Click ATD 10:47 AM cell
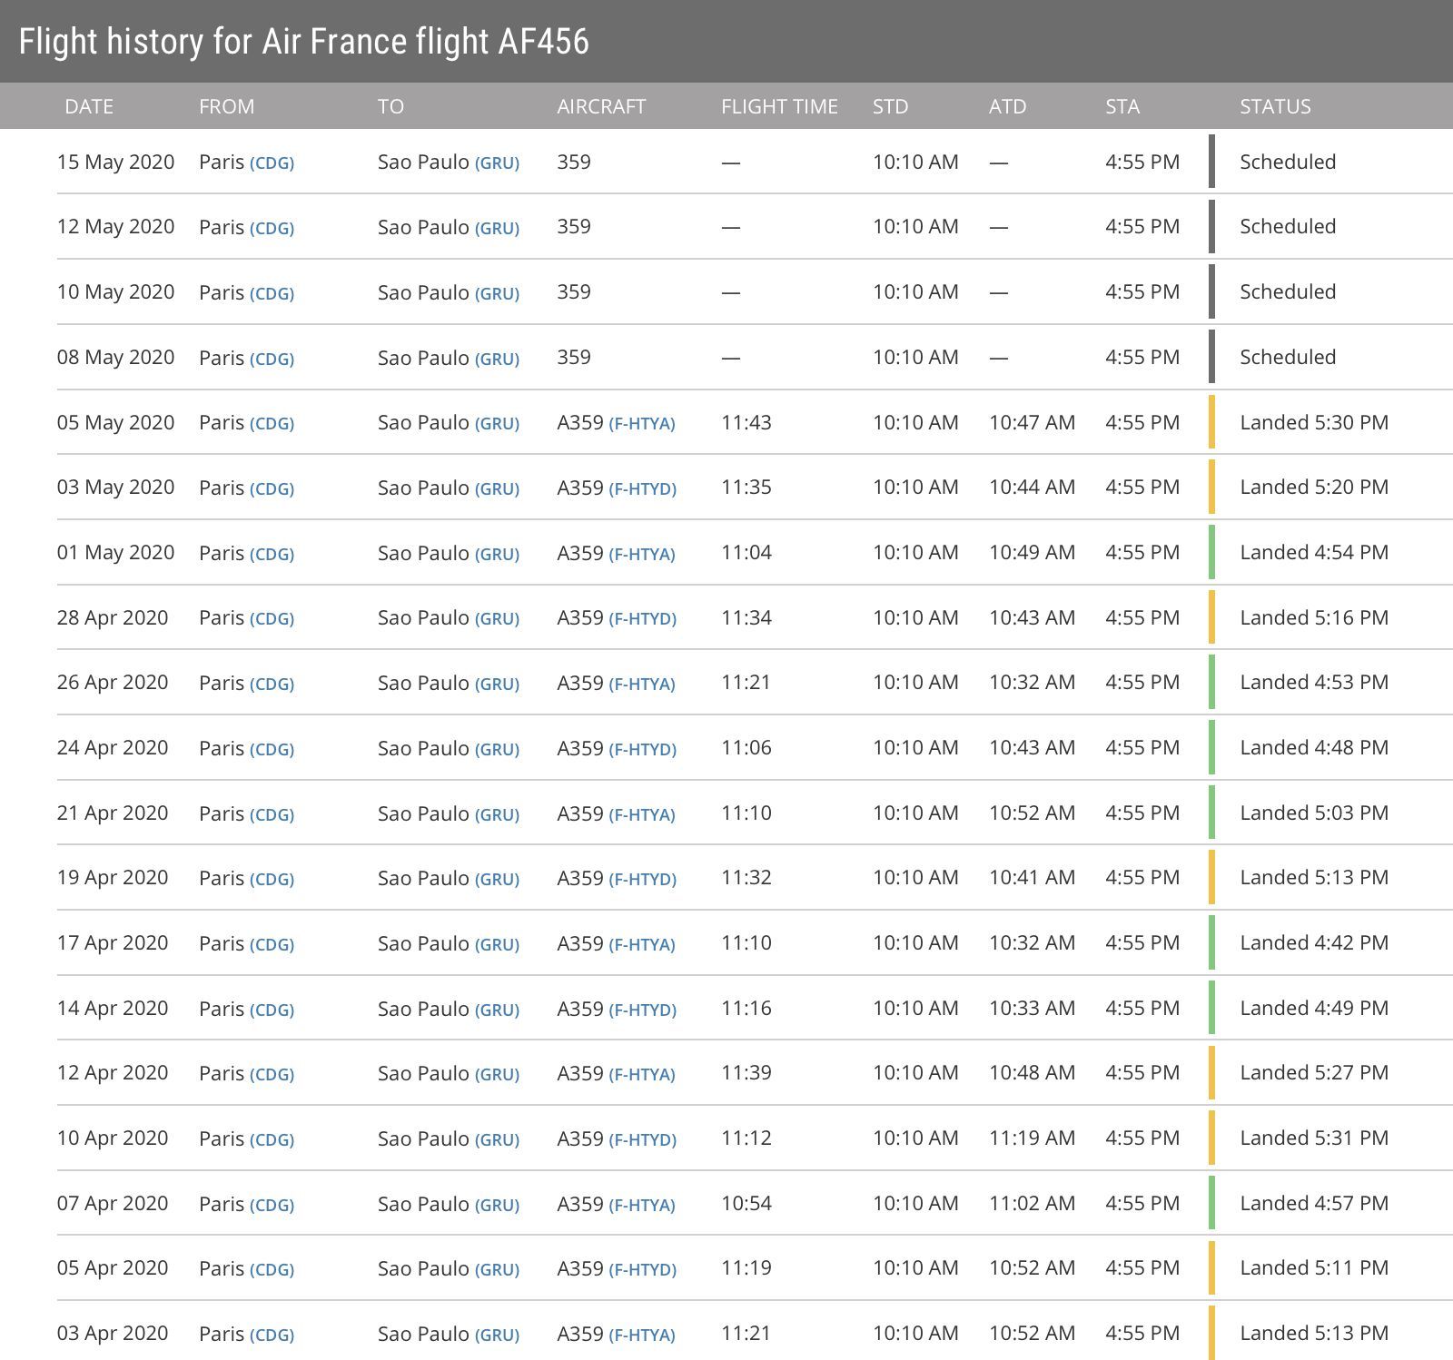Image resolution: width=1453 pixels, height=1360 pixels. 1032,422
